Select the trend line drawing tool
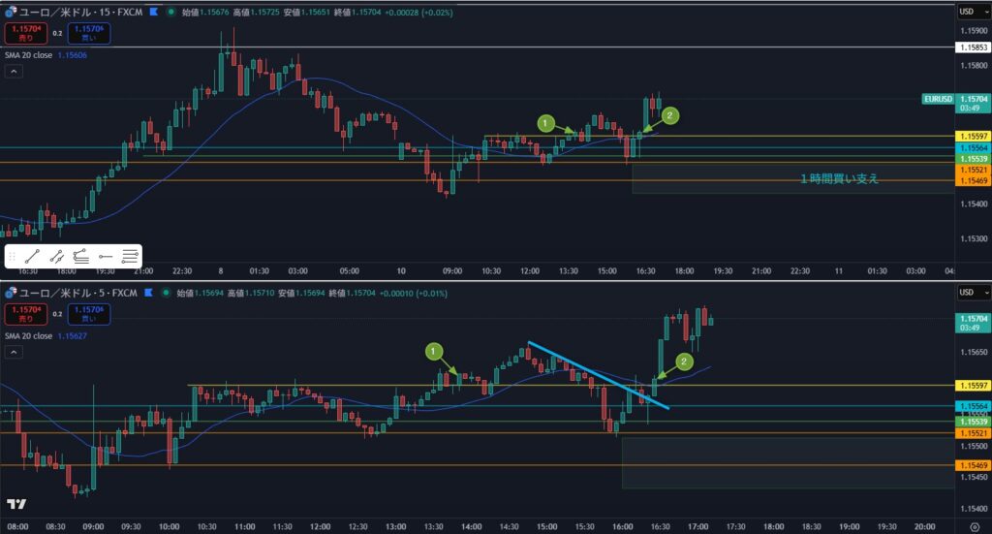Screen dimensions: 992x534 click(33, 257)
